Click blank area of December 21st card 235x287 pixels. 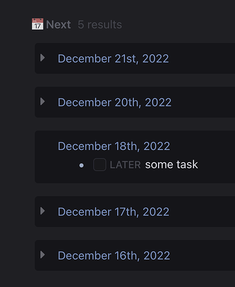tap(203, 59)
